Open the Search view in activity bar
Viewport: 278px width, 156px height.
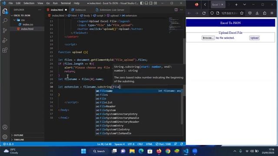point(5,21)
